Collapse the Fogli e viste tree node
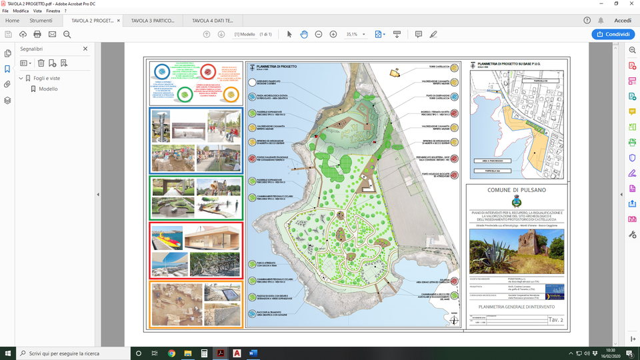This screenshot has width=640, height=360. pyautogui.click(x=21, y=78)
